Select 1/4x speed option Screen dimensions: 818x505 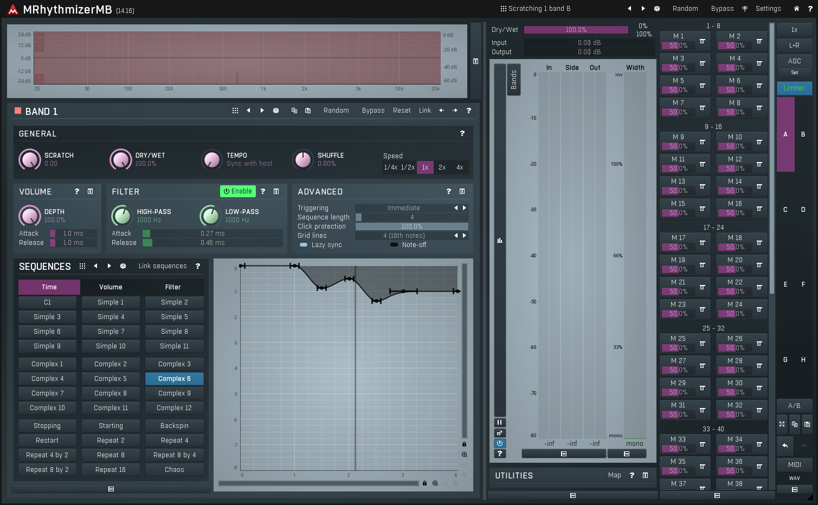click(390, 167)
